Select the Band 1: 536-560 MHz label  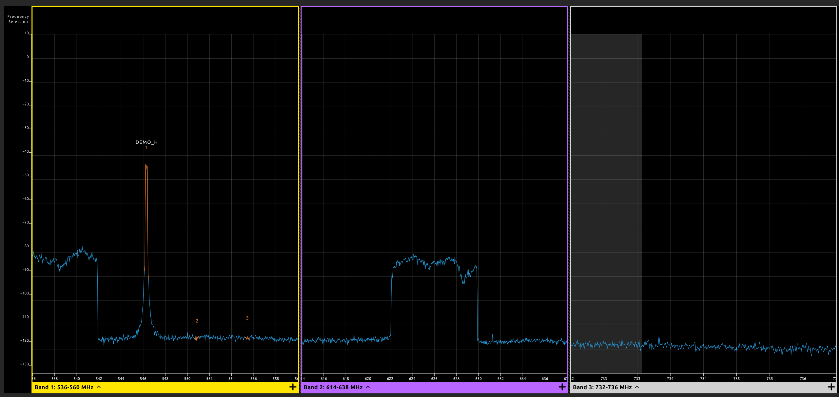(x=64, y=387)
